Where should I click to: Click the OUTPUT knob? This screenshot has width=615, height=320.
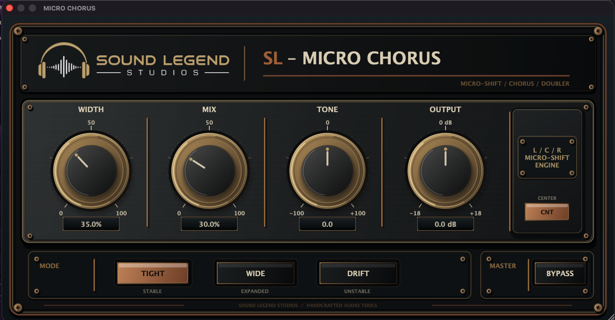(x=446, y=171)
